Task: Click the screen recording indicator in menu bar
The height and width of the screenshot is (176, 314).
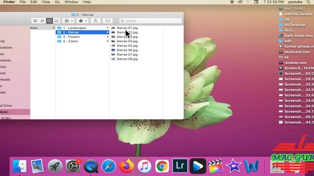Action: click(x=232, y=2)
